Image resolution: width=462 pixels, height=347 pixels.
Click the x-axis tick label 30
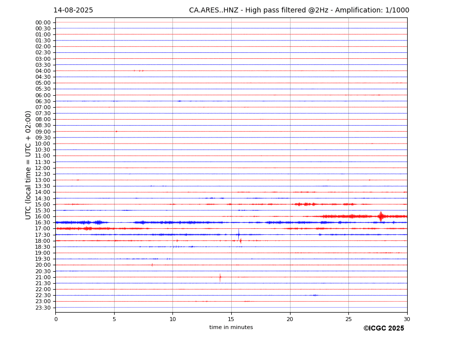[x=407, y=319]
